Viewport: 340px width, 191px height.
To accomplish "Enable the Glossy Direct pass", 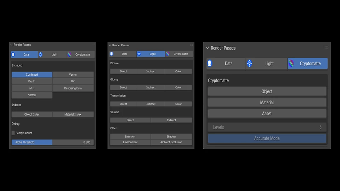I will point(123,87).
